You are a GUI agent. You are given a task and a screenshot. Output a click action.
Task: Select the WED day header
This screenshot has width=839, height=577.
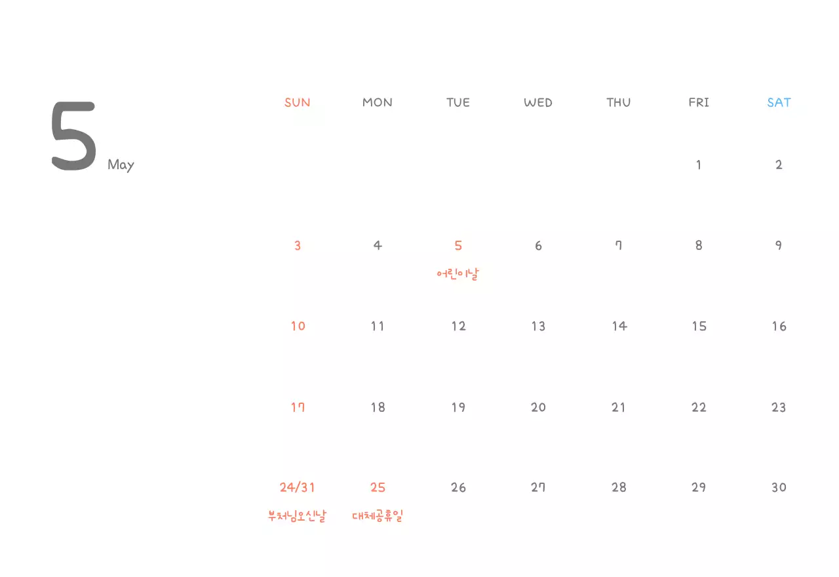tap(538, 102)
